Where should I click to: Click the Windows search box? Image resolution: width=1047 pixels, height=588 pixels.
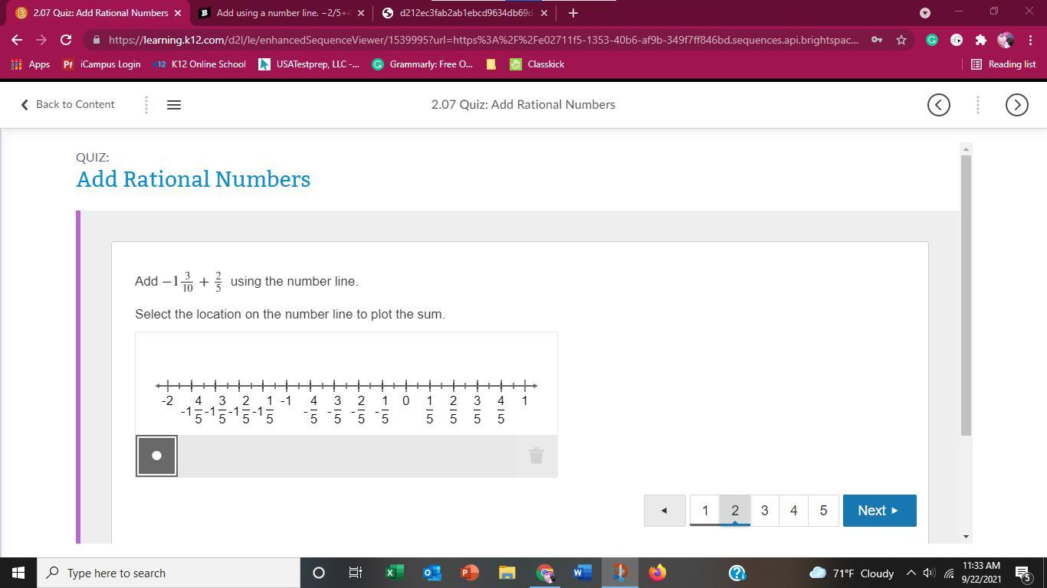(169, 573)
